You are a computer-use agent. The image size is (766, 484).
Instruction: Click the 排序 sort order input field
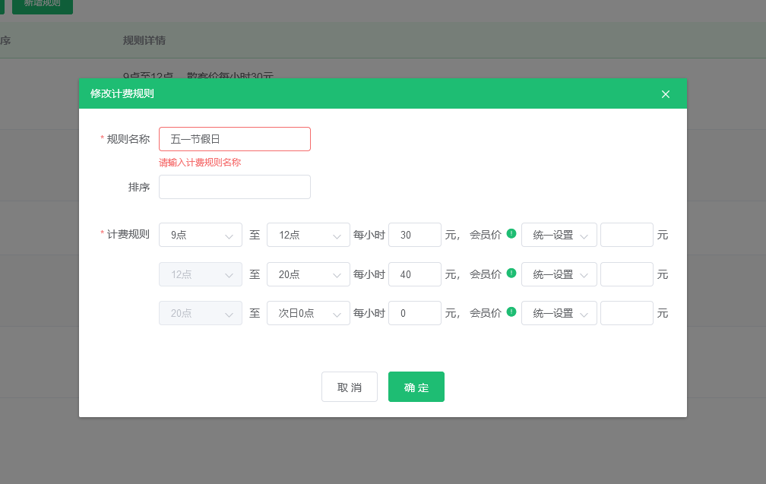click(x=235, y=187)
